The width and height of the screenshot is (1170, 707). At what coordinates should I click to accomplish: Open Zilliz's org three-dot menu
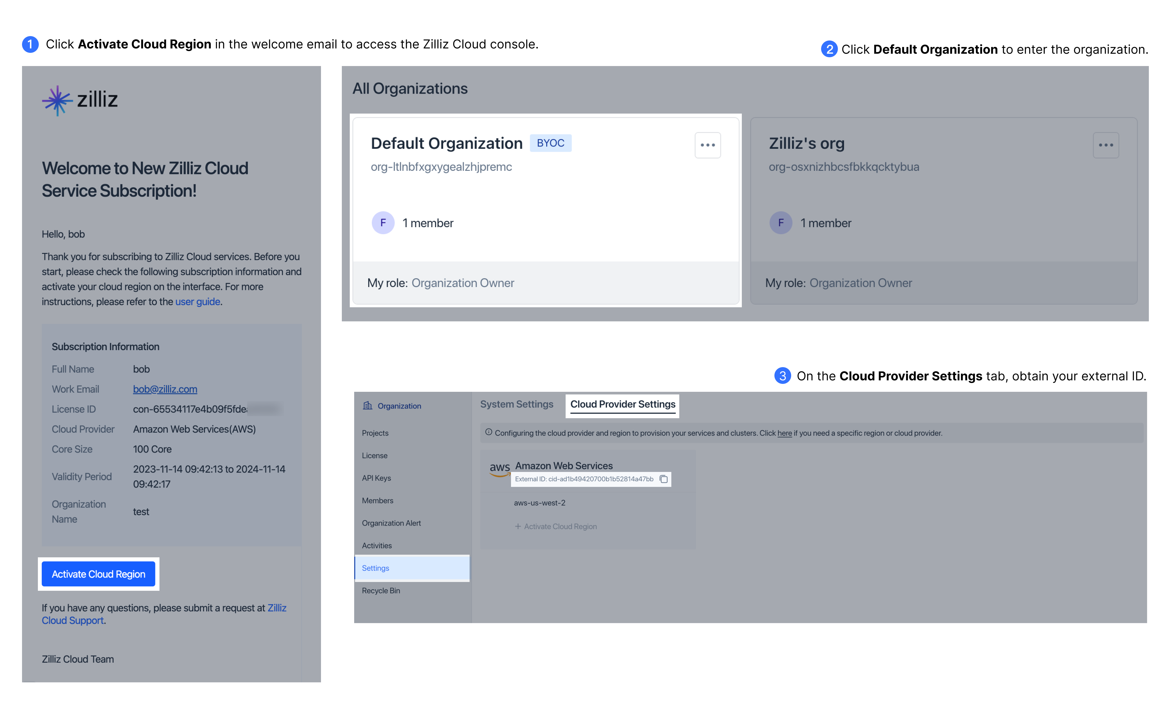pyautogui.click(x=1106, y=145)
